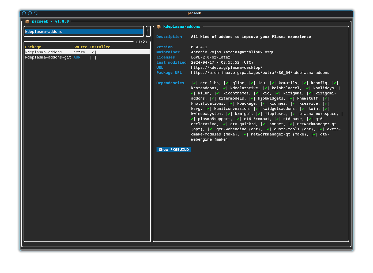This screenshot has width=373, height=273.
Task: Click the box icon beside kdeplasma-addons title
Action: (x=159, y=27)
